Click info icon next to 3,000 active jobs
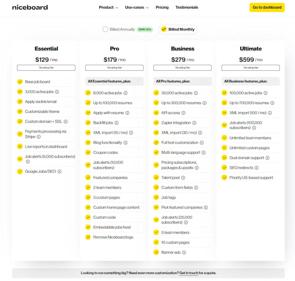Image resolution: width=295 pixels, height=281 pixels. click(x=57, y=92)
